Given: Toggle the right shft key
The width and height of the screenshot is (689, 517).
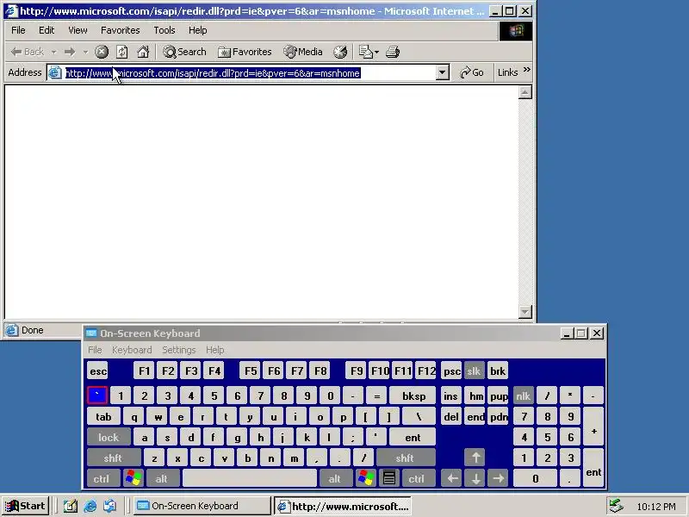Looking at the screenshot, I should click(405, 458).
